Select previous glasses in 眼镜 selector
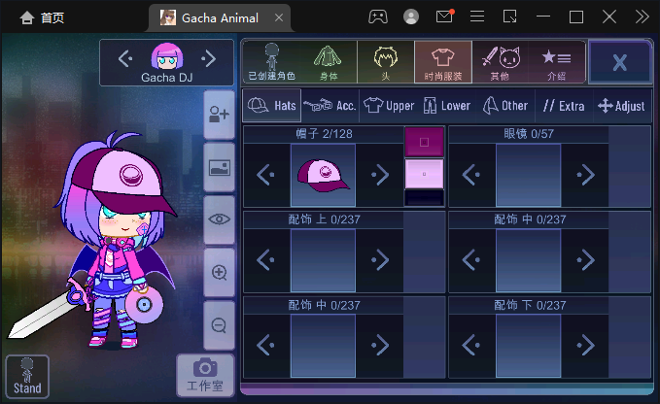 (x=471, y=175)
